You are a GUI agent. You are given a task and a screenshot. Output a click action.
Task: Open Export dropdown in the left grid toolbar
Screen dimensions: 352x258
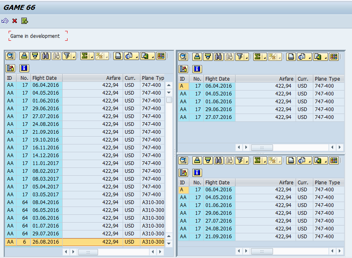(x=153, y=56)
